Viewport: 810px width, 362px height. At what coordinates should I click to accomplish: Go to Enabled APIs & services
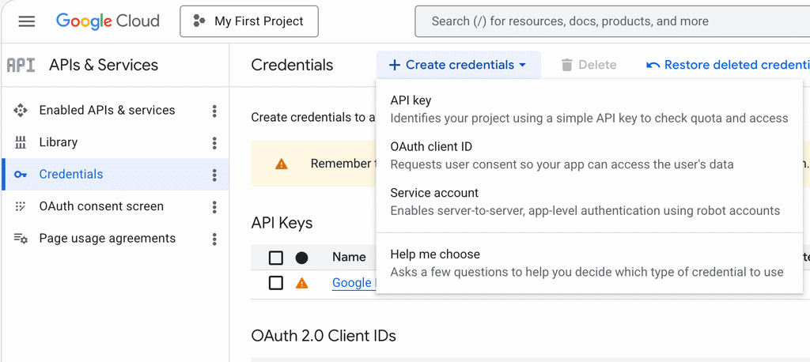tap(107, 110)
